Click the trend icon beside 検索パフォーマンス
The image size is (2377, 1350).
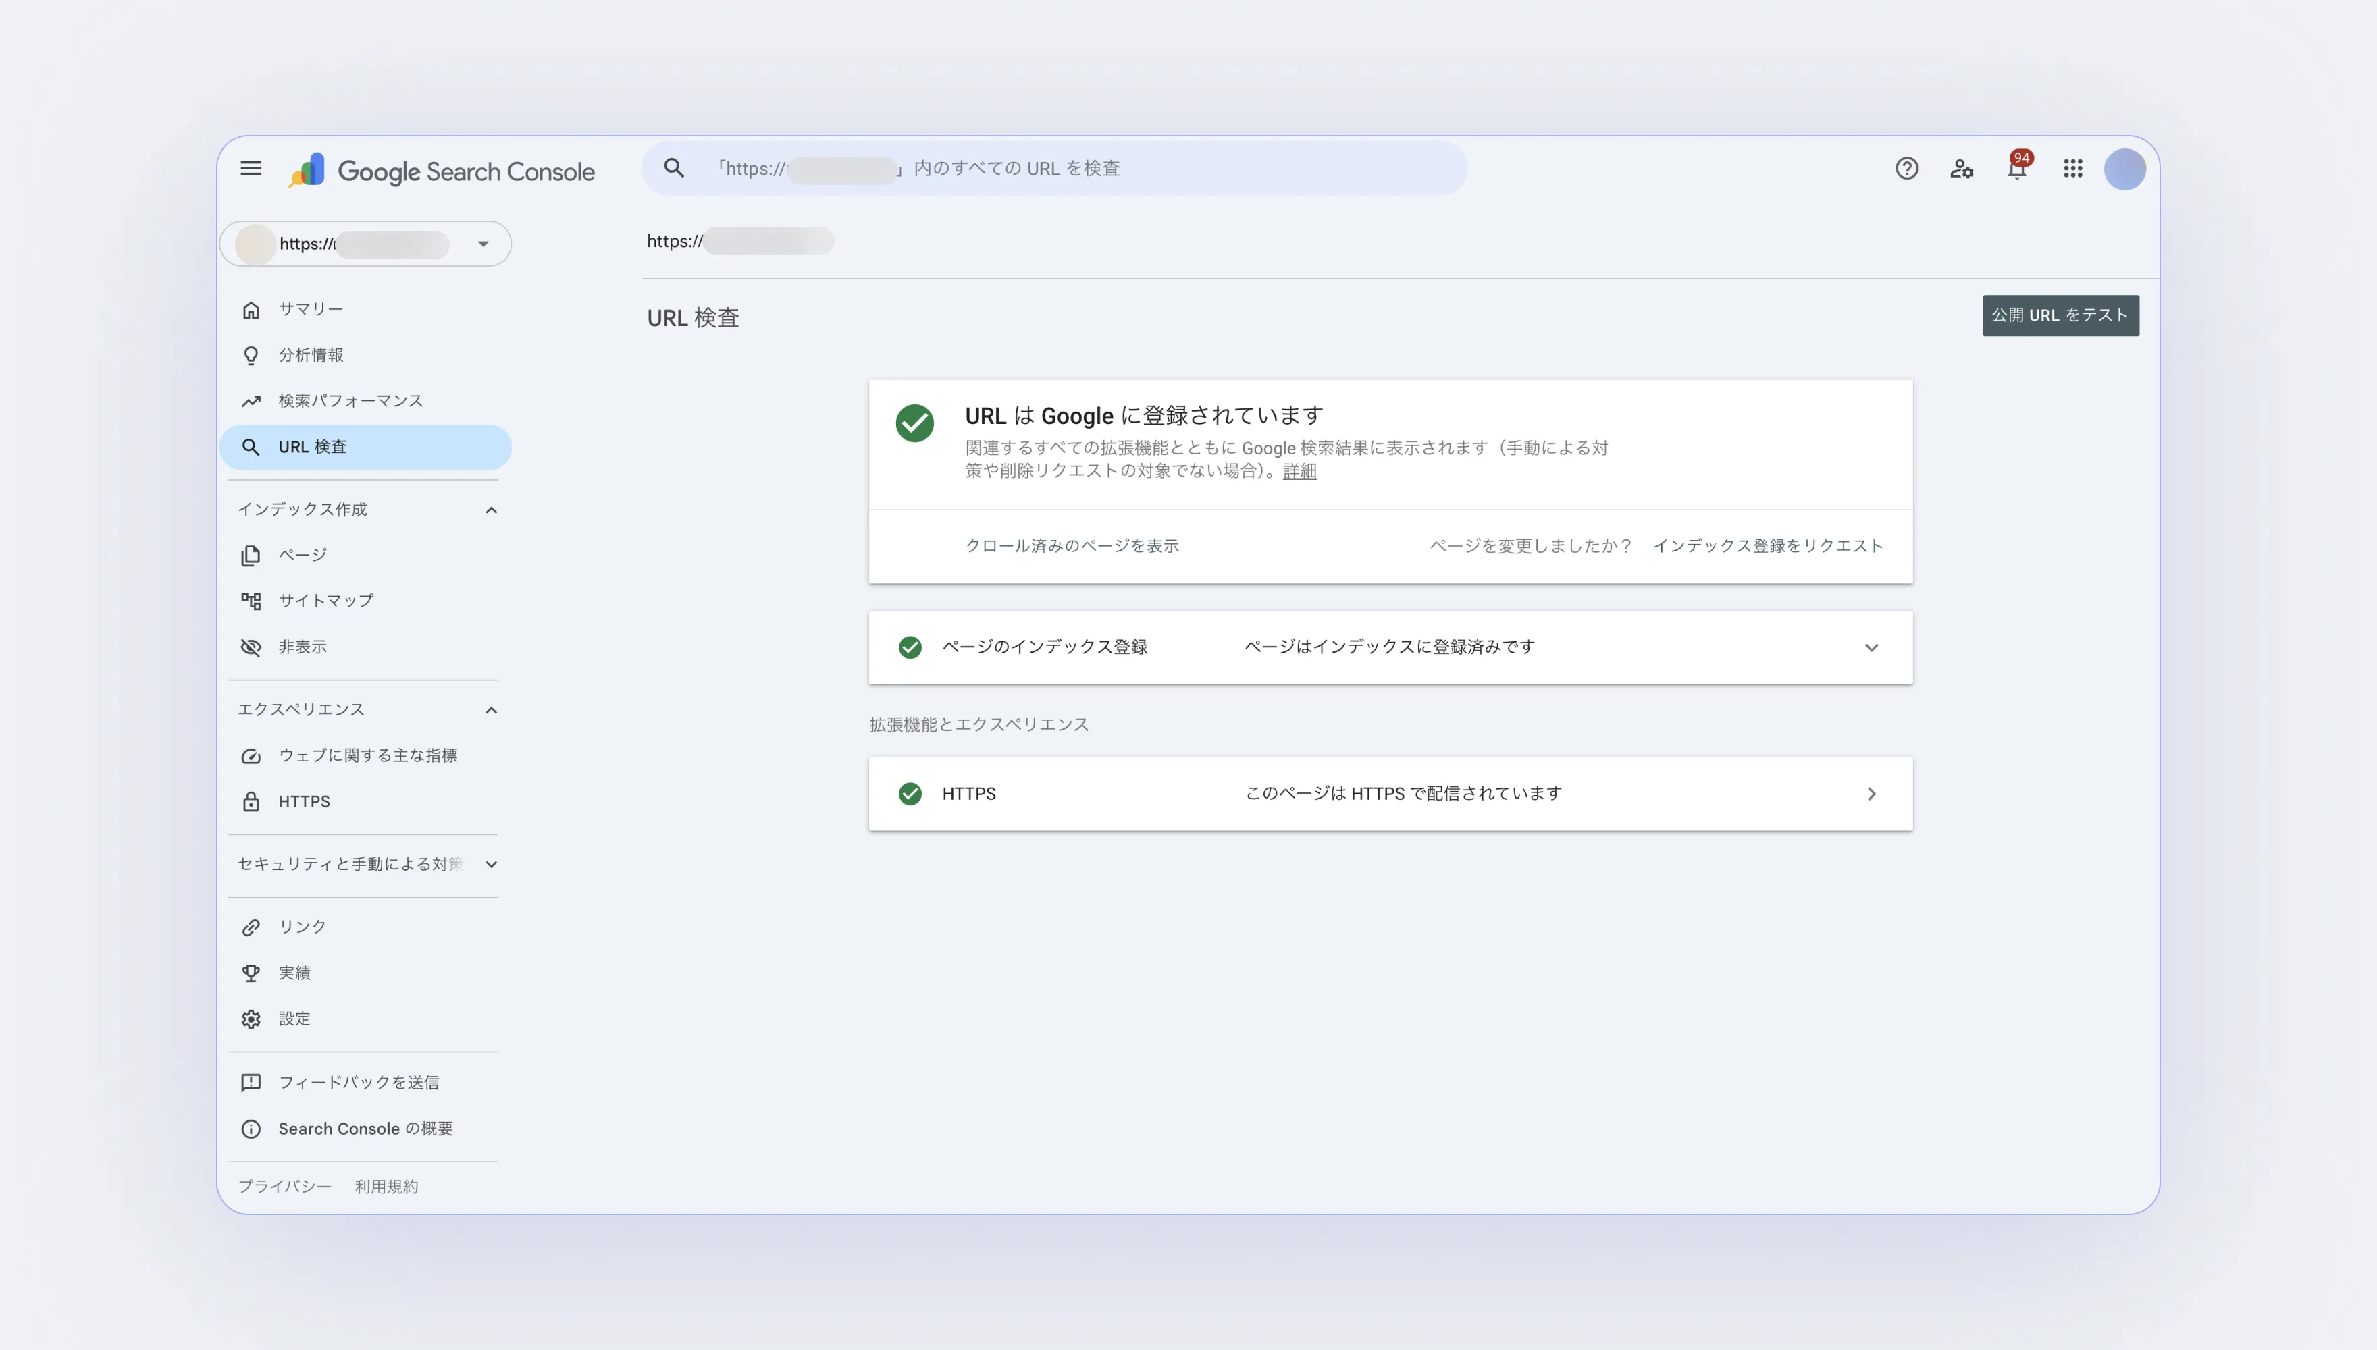(x=251, y=400)
